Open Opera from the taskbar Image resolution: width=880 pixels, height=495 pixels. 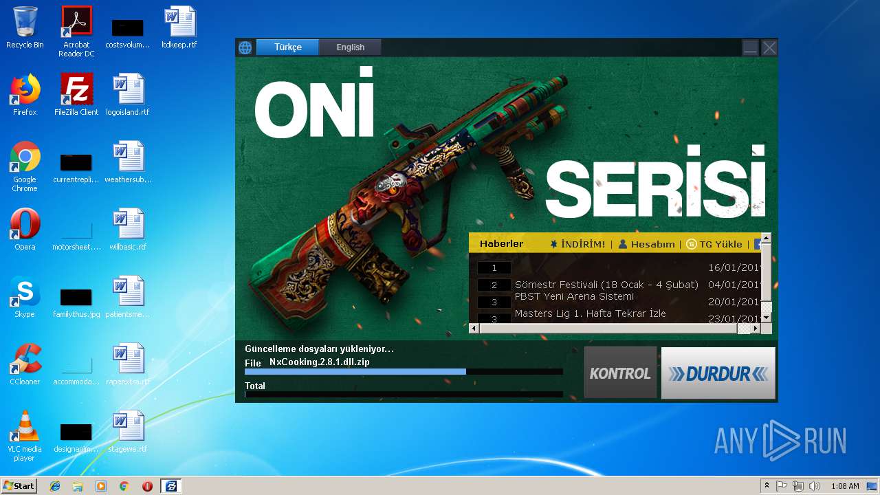[x=147, y=486]
